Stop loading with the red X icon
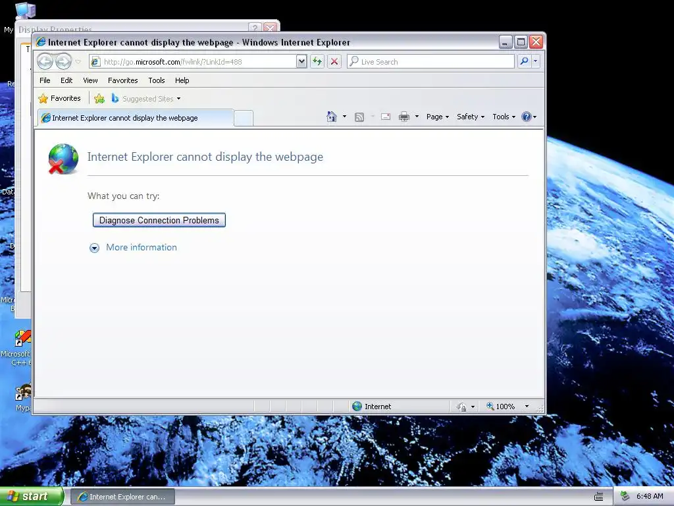 [x=334, y=61]
